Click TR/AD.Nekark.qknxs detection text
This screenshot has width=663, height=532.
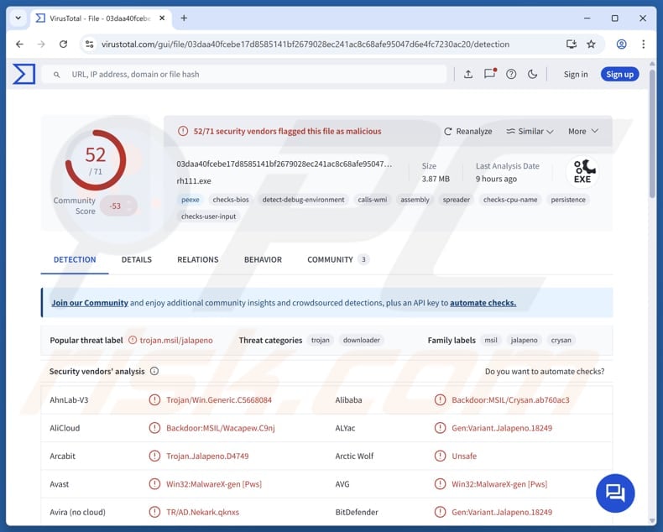(202, 512)
